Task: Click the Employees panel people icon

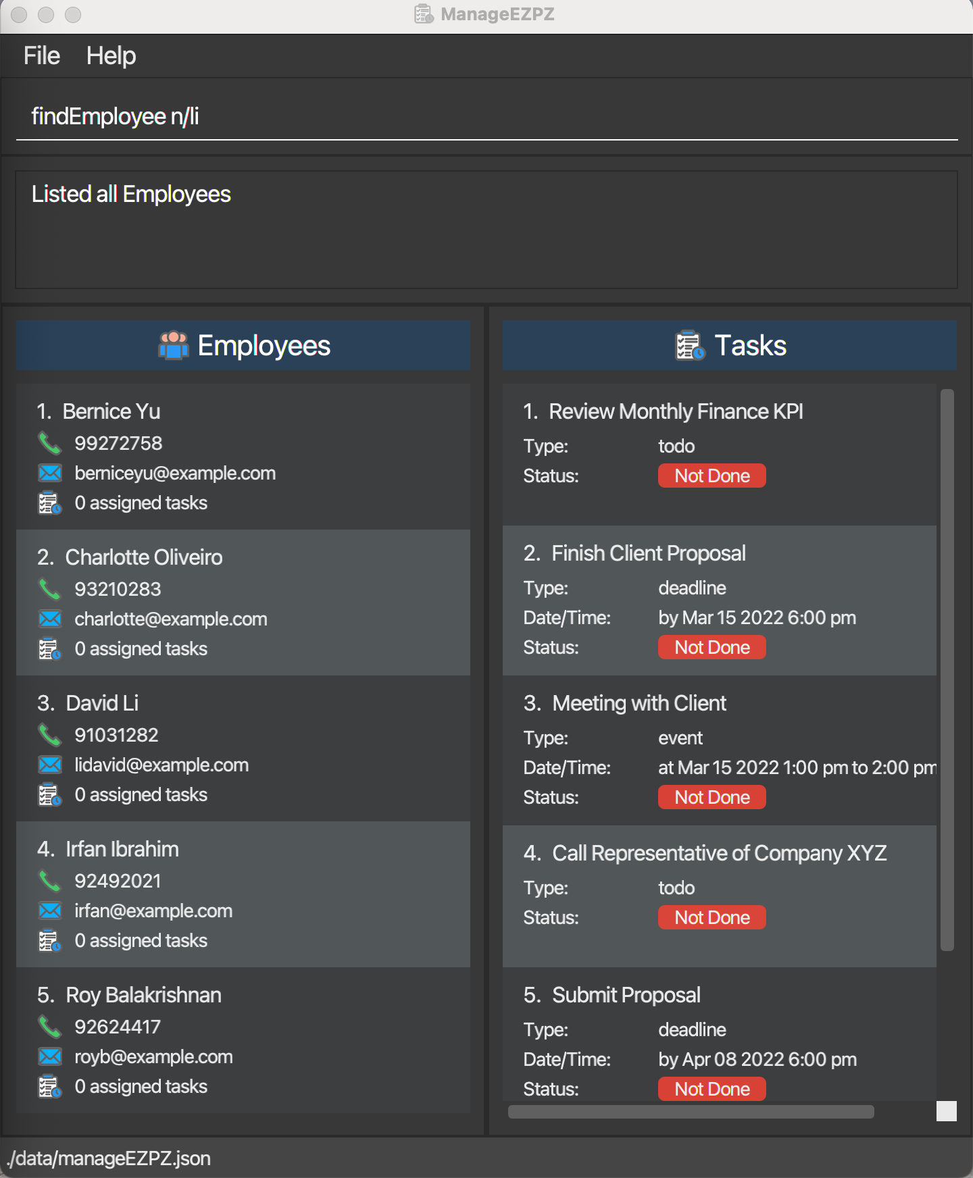Action: (174, 345)
